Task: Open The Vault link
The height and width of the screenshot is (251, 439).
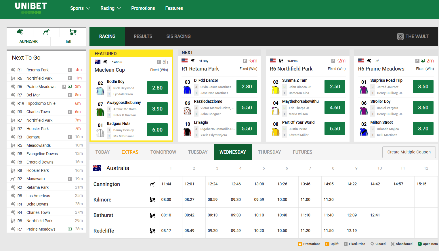Action: tap(413, 37)
